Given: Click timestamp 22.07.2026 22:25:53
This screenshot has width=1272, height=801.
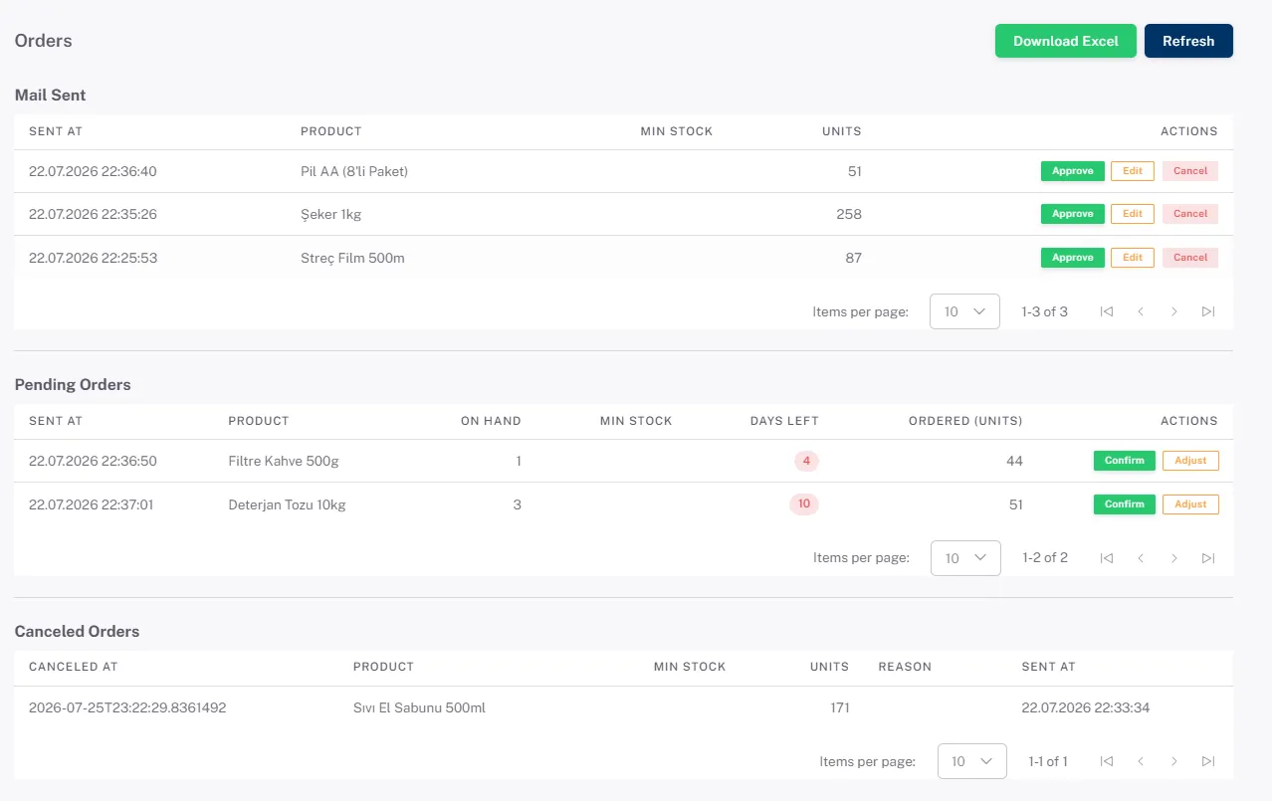Looking at the screenshot, I should tap(93, 258).
